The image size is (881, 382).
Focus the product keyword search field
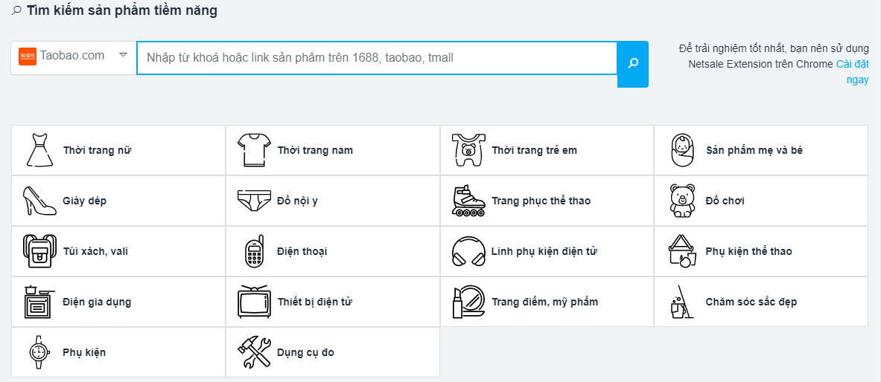(x=376, y=57)
